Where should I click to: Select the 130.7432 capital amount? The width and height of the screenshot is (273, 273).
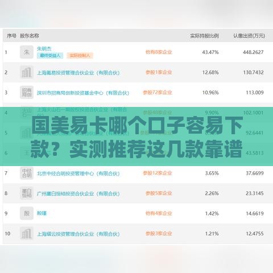coord(253,72)
